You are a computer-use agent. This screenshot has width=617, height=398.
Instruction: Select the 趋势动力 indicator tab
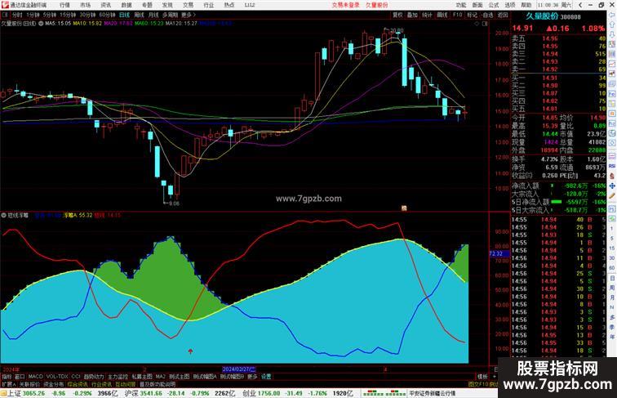pyautogui.click(x=94, y=377)
